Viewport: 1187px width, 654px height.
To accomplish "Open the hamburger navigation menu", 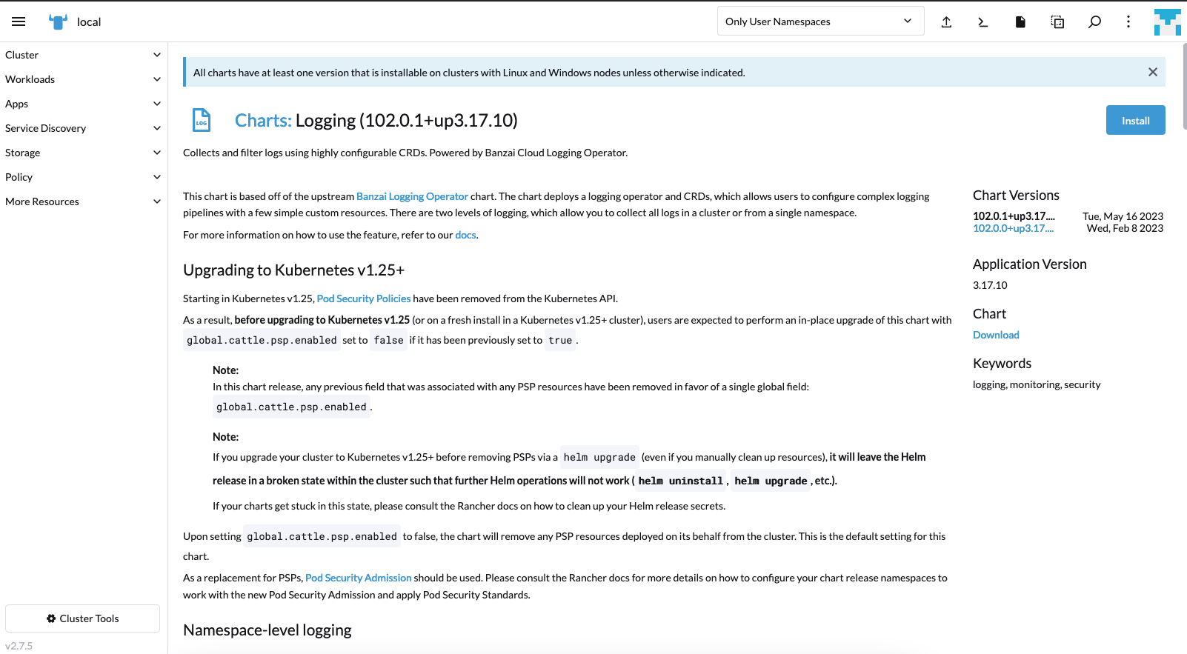I will point(19,21).
